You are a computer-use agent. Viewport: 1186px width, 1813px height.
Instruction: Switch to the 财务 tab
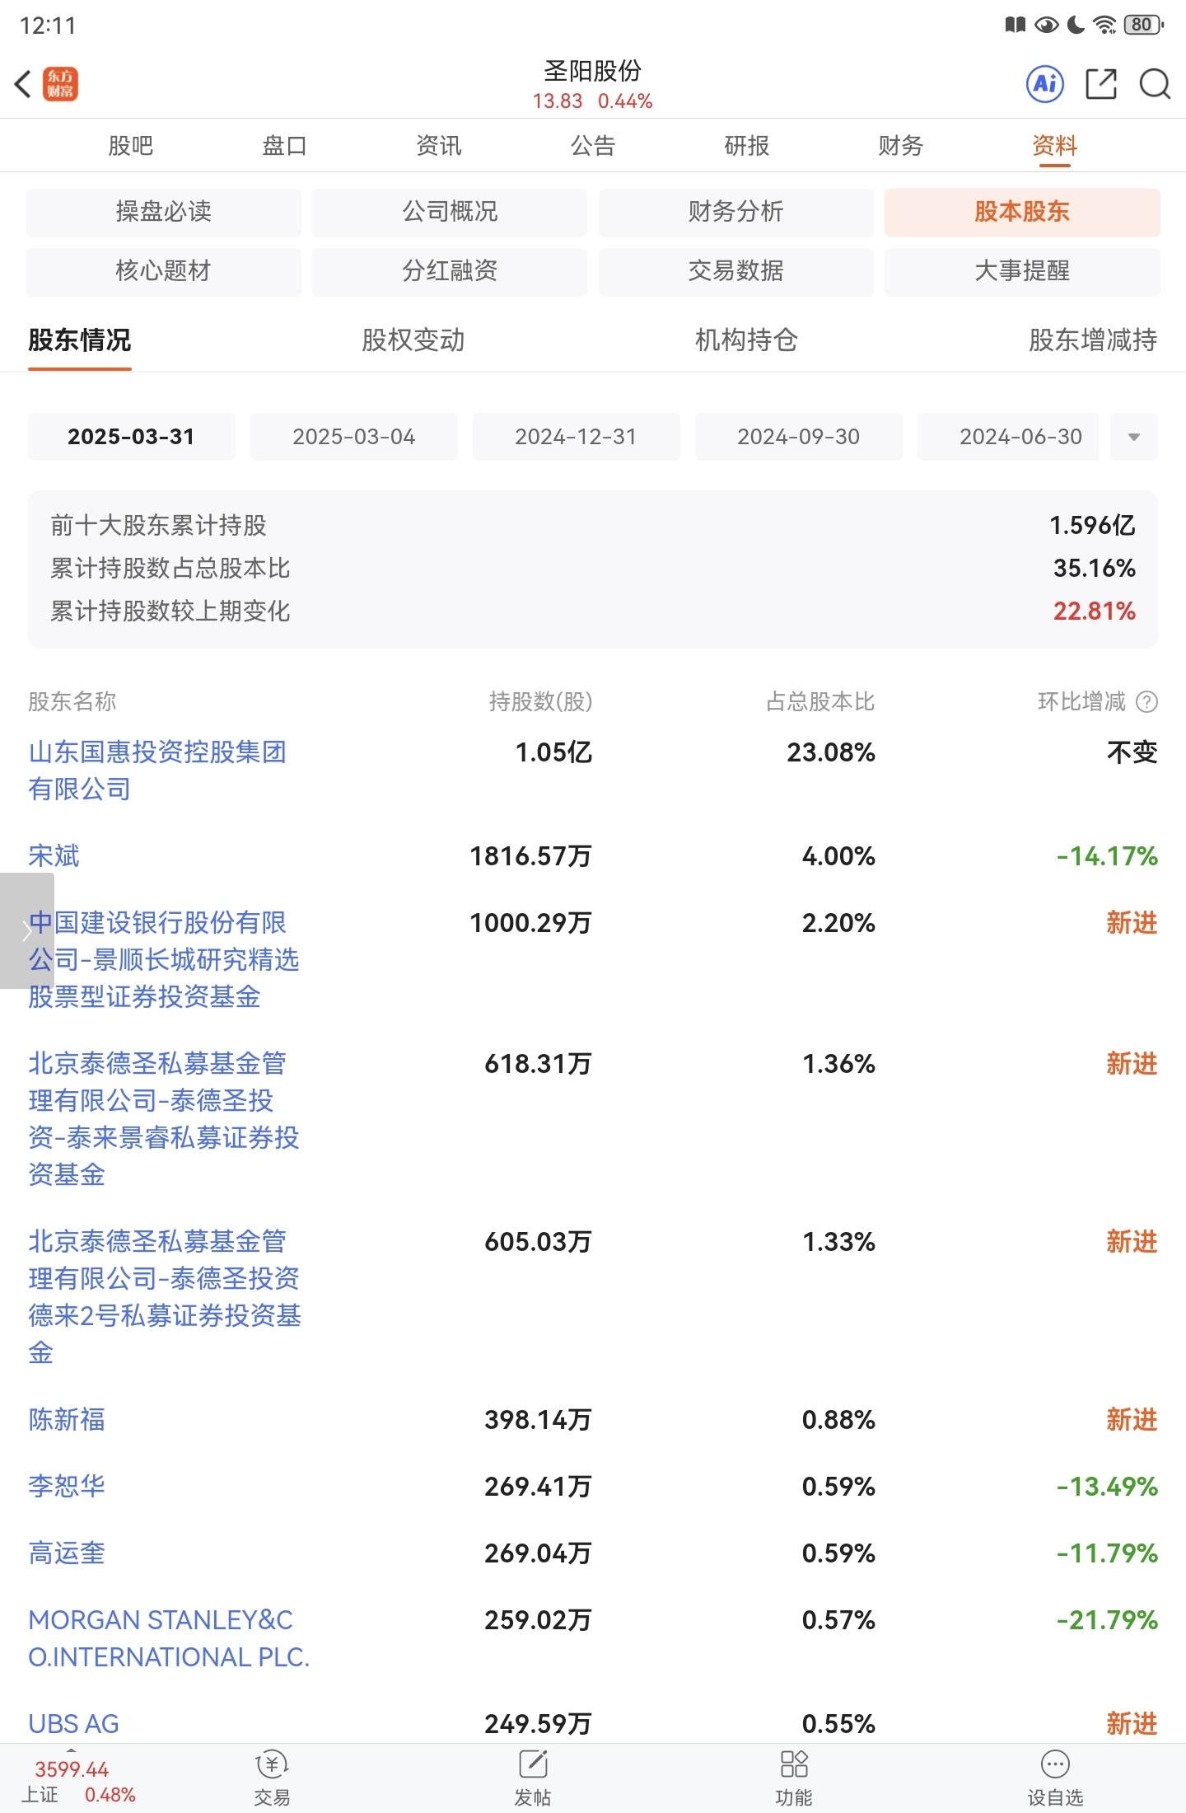[900, 146]
